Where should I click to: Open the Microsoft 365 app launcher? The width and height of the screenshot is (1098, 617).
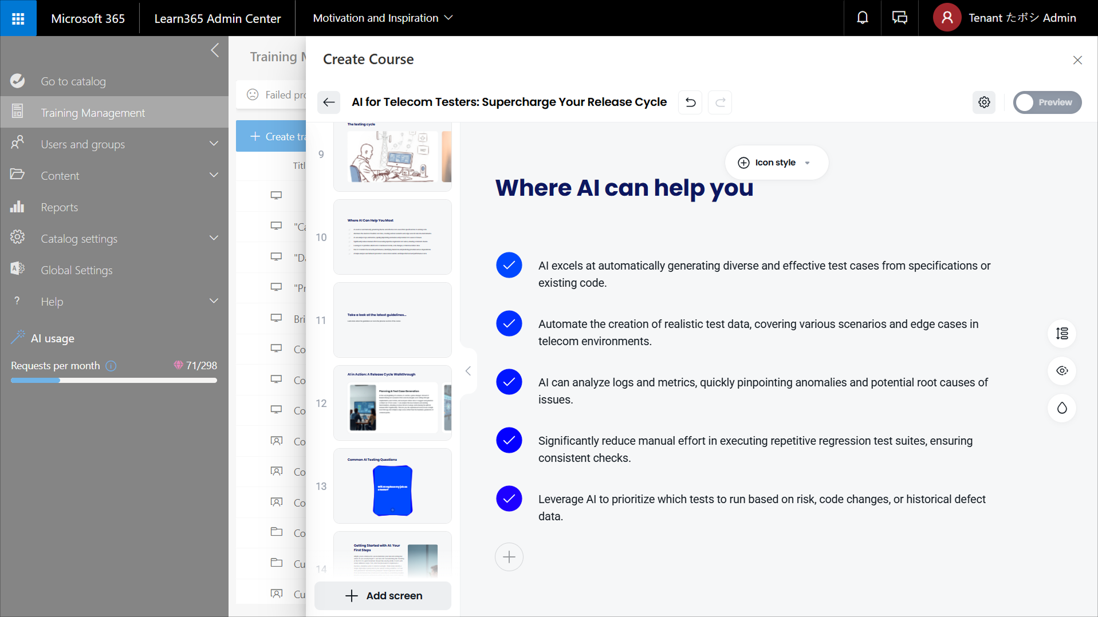coord(18,18)
